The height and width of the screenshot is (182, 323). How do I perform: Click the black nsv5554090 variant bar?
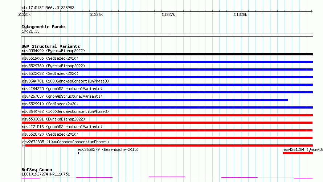(167, 54)
